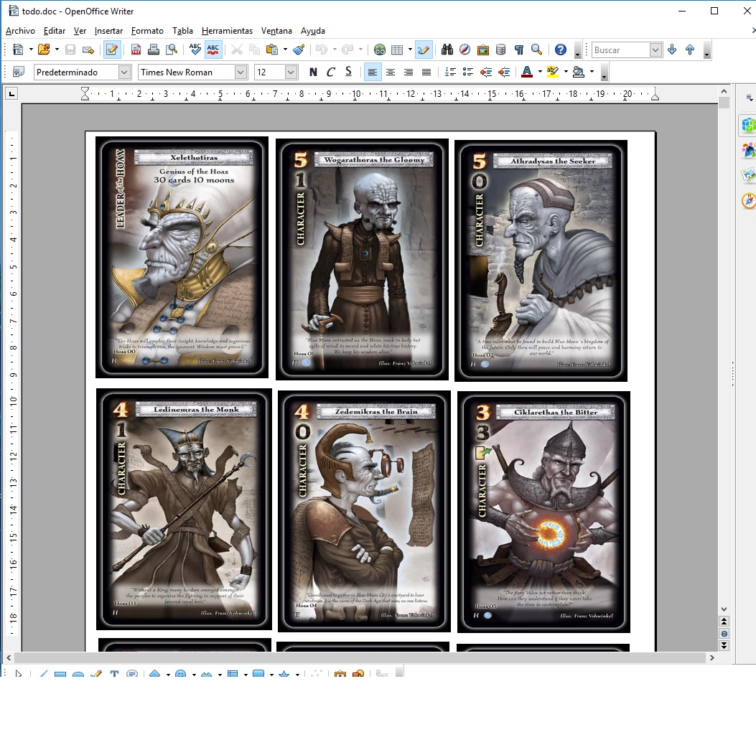Toggle bulleted list
Image resolution: width=756 pixels, height=745 pixels.
(x=467, y=72)
